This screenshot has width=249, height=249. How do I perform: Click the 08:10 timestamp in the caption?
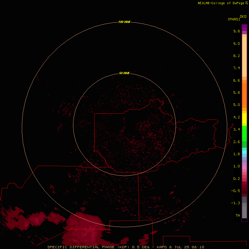coord(198,247)
